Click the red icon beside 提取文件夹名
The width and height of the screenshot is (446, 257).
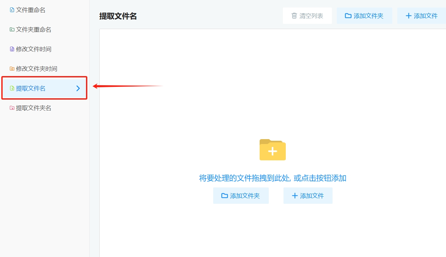pos(12,108)
